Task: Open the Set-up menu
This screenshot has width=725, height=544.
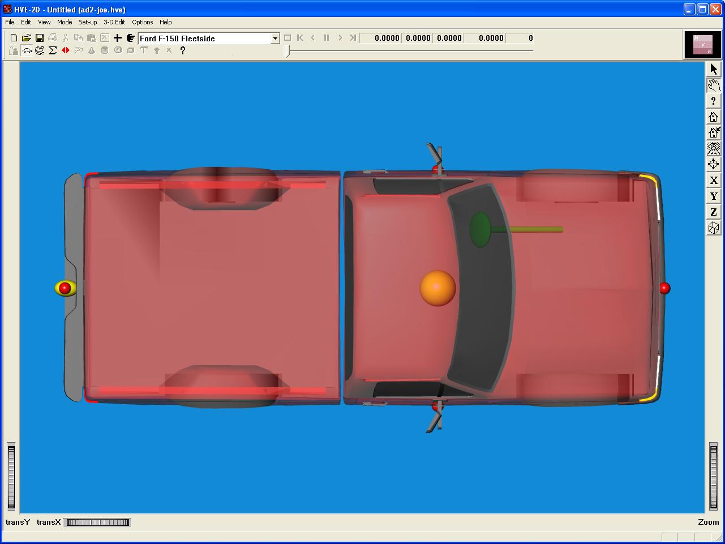Action: point(88,22)
